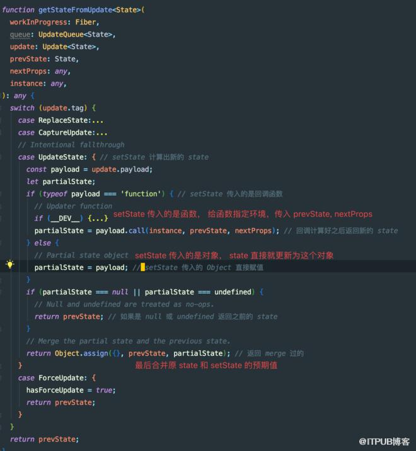Click the update.tag expression

tap(63, 108)
